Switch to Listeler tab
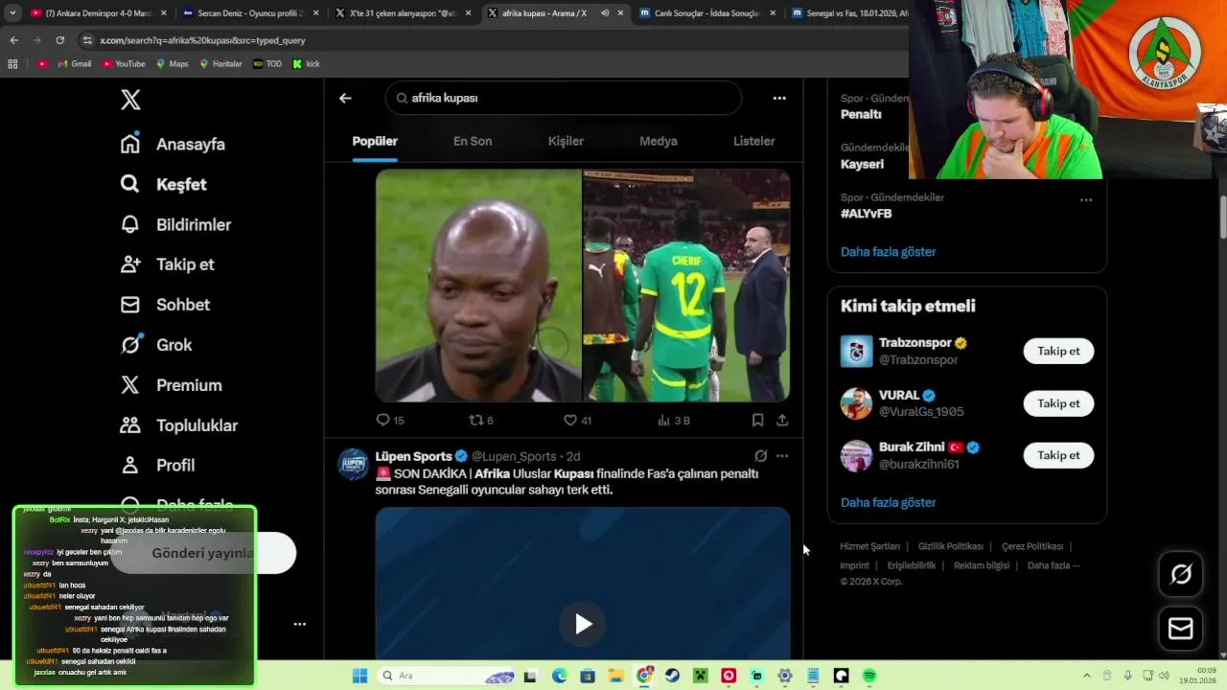 tap(753, 141)
